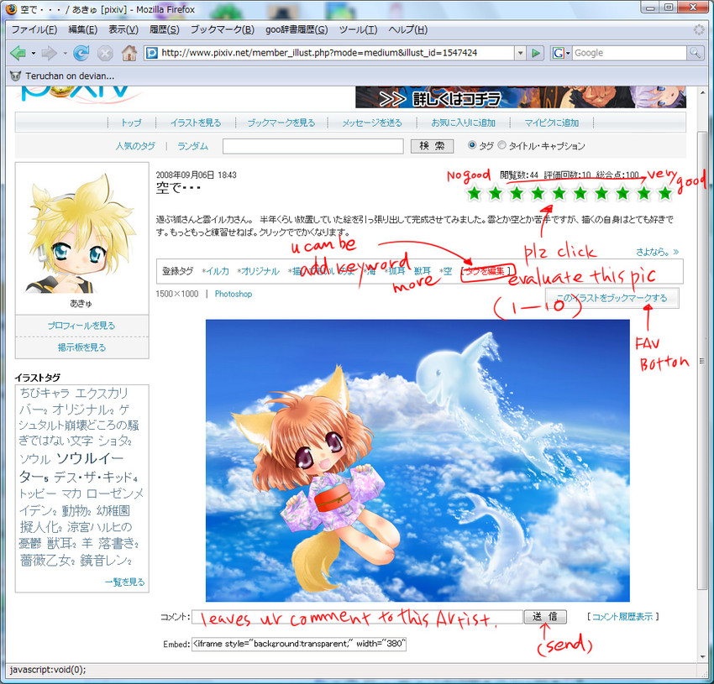This screenshot has width=714, height=684.
Task: Click the マイピクに追加 link
Action: pos(551,123)
